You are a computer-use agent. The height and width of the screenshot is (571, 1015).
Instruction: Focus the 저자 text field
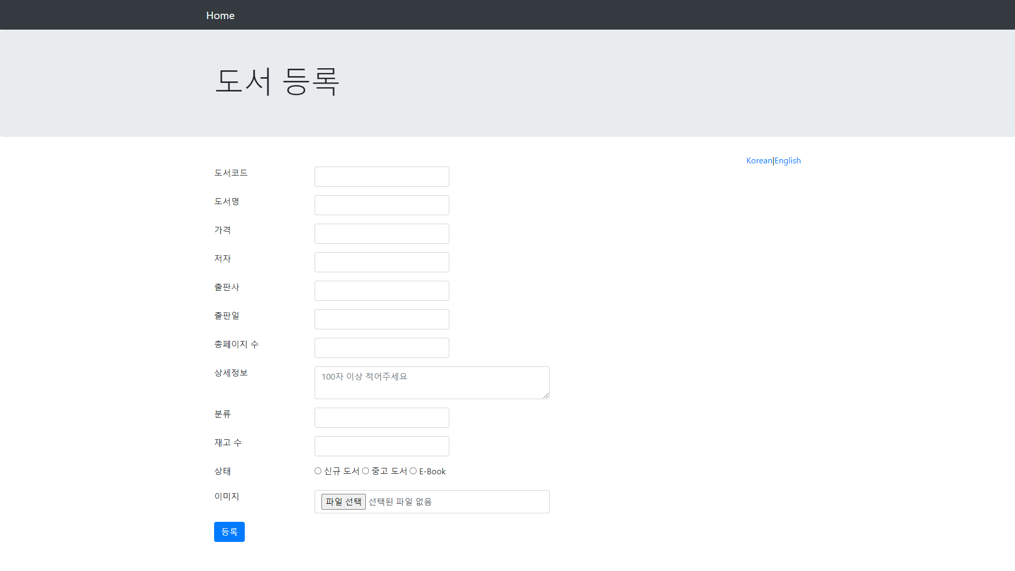(382, 262)
